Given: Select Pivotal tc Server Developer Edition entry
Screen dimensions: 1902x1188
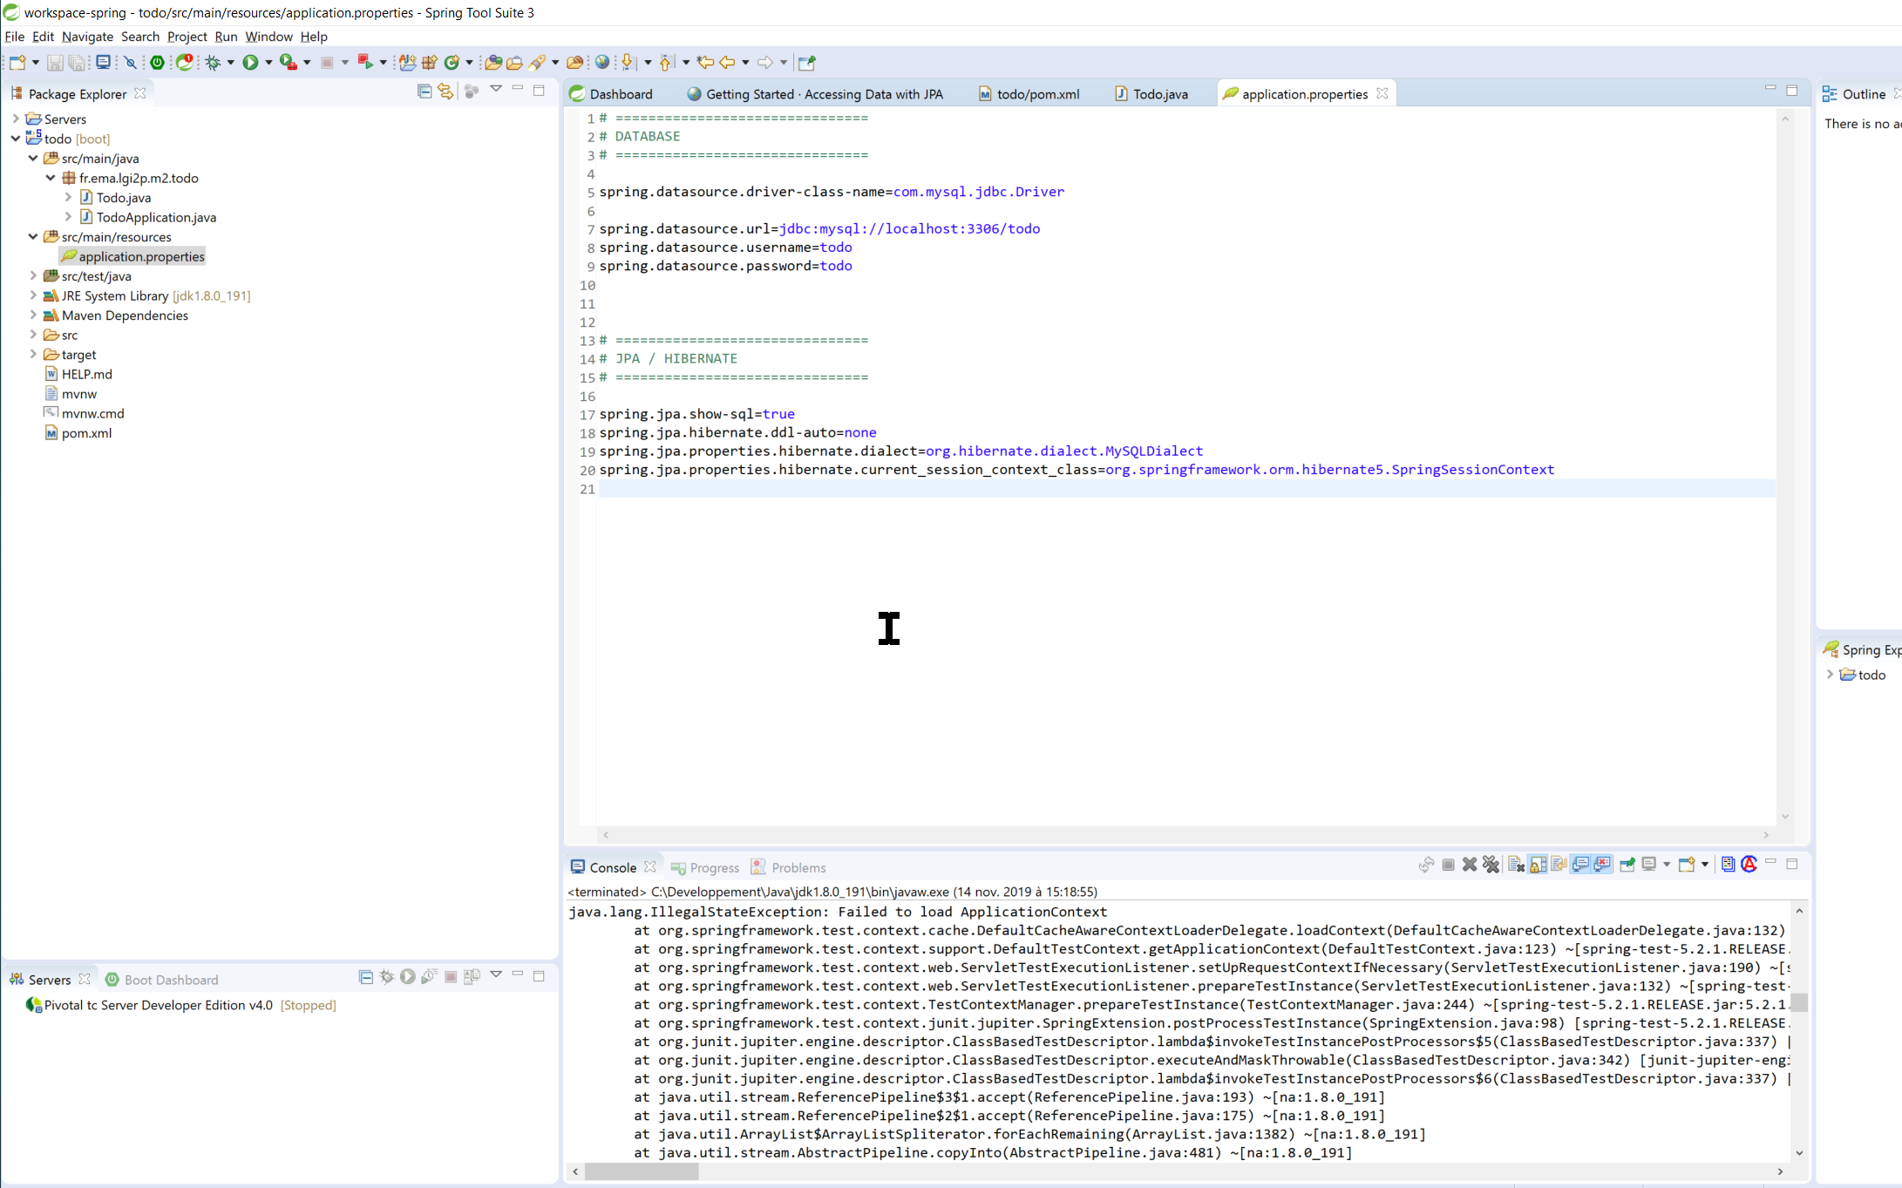Looking at the screenshot, I should (x=181, y=1005).
